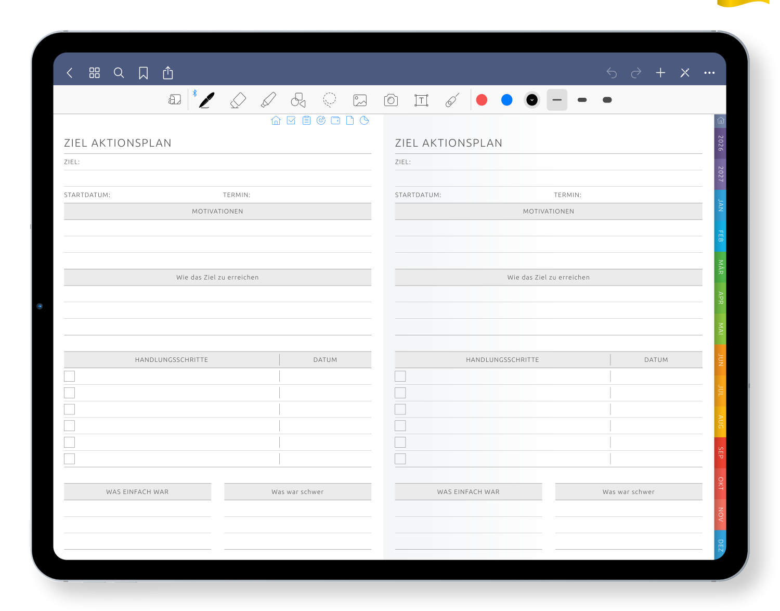Open the add page plus menu

click(x=660, y=73)
